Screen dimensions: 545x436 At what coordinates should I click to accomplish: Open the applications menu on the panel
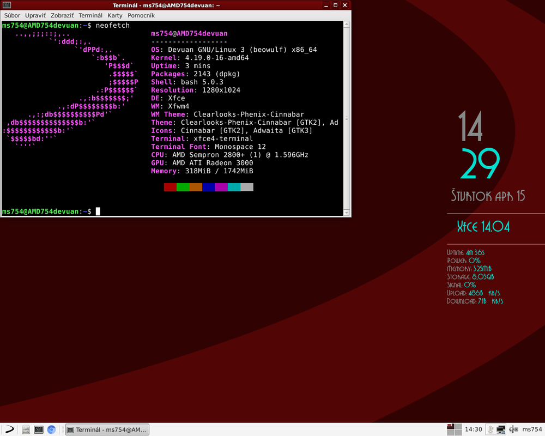(x=9, y=429)
